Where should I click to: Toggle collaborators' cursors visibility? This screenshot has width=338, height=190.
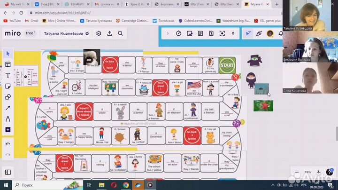click(x=247, y=33)
